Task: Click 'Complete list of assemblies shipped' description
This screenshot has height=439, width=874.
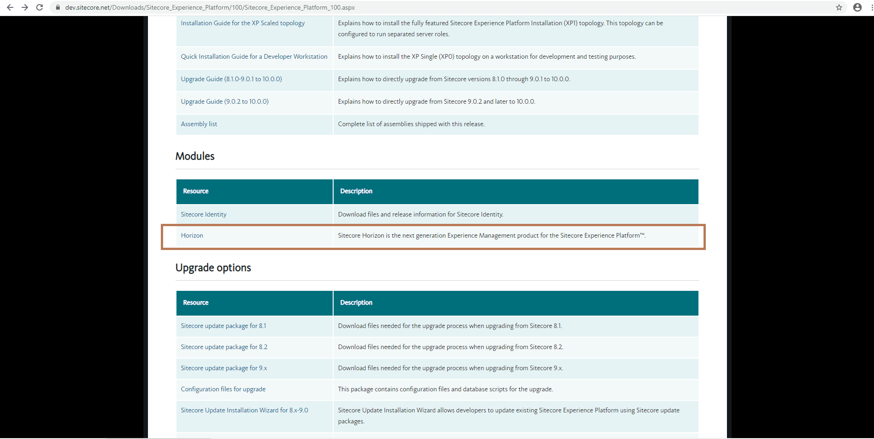Action: [411, 124]
